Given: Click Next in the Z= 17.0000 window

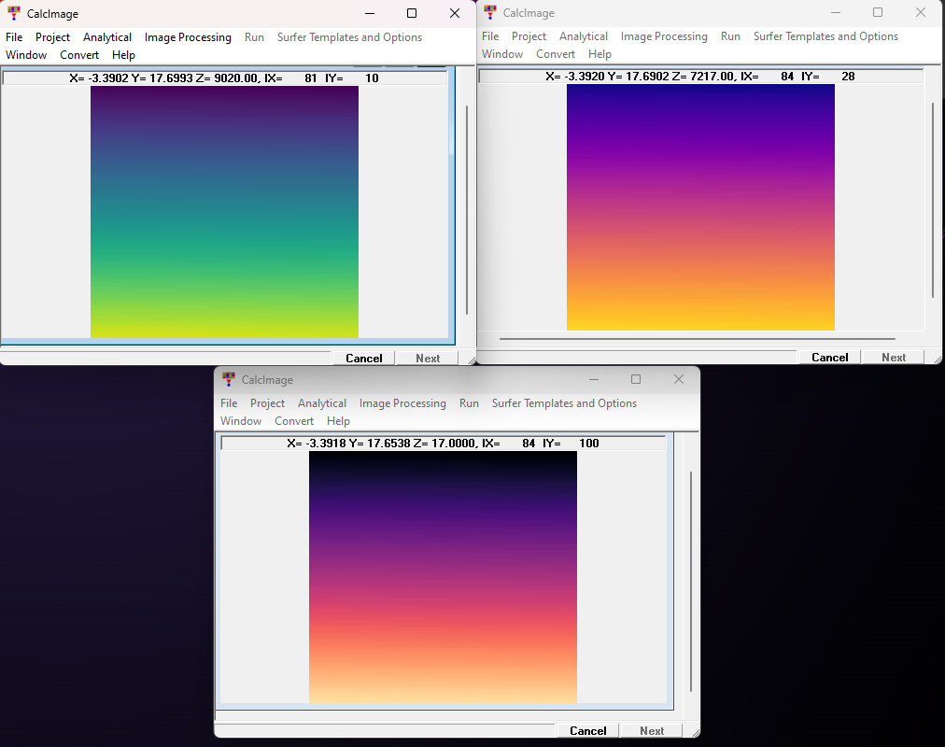Looking at the screenshot, I should (x=652, y=731).
